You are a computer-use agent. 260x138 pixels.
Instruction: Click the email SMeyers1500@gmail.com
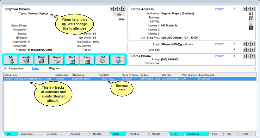177,44
